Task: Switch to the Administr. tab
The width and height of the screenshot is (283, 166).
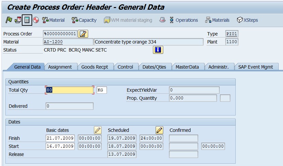Action: (x=218, y=67)
